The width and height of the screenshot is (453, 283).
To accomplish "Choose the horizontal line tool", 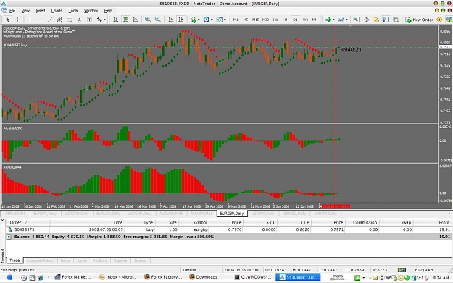I will point(40,20).
